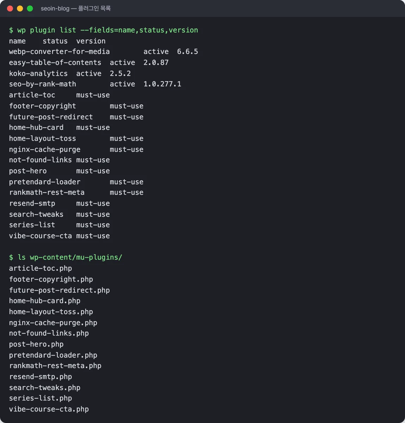The image size is (405, 423).
Task: Click file name 'not-found-links.php'
Action: tap(49, 333)
